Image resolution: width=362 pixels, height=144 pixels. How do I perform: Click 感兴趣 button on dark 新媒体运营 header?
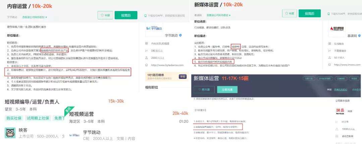tap(204, 90)
